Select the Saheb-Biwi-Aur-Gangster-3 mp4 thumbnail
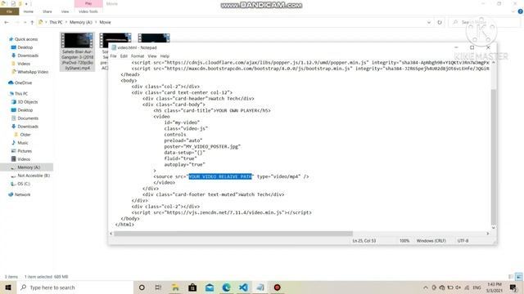Screen dimensions: 524x294 coord(77,51)
